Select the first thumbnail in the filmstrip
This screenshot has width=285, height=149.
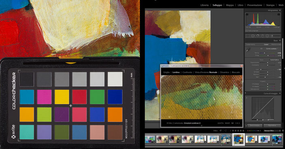(150, 139)
